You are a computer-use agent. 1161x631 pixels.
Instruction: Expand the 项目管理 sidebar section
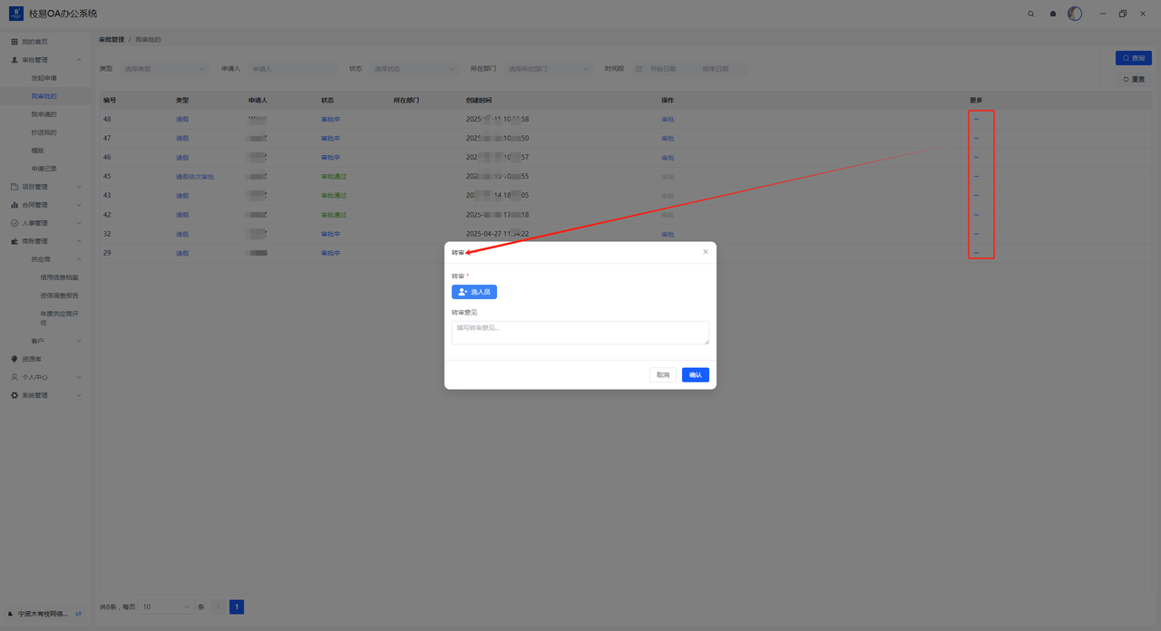click(x=45, y=187)
